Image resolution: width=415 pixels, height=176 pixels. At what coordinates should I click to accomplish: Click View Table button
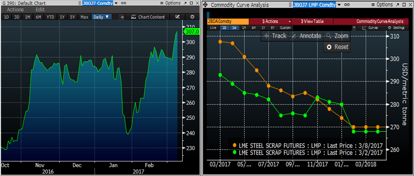[x=312, y=22]
